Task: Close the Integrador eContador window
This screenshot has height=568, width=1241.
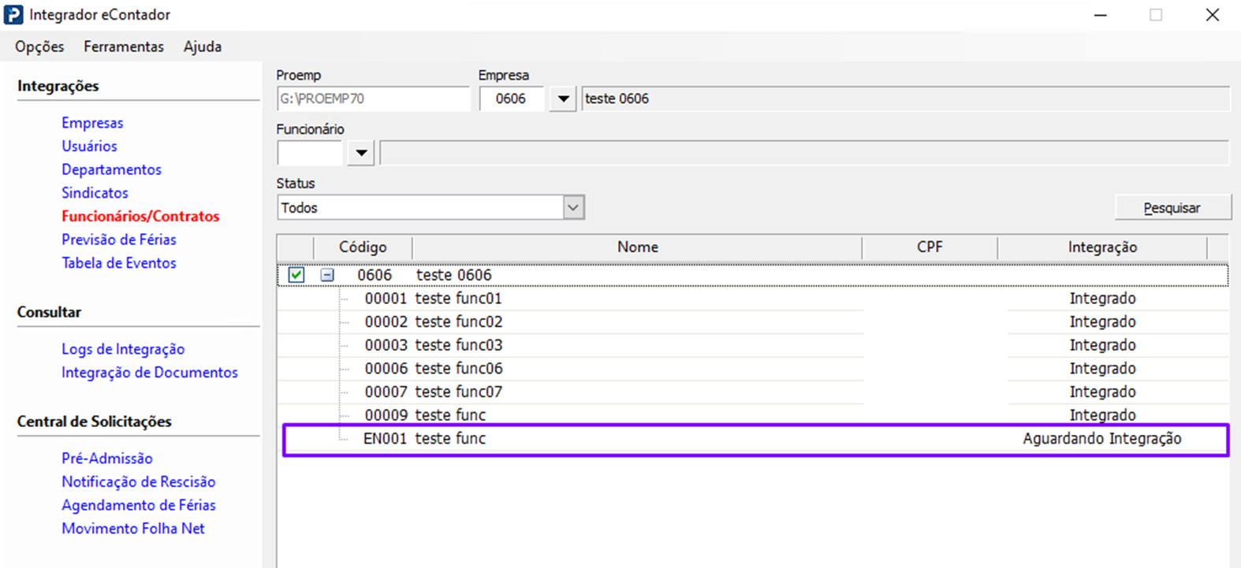Action: tap(1213, 15)
